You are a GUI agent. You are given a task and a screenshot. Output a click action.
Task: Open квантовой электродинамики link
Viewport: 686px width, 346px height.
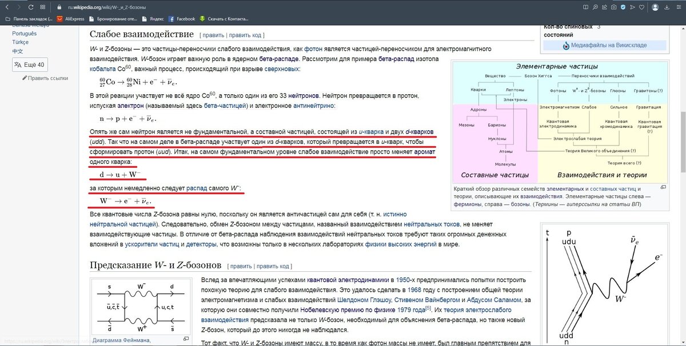[348, 280]
